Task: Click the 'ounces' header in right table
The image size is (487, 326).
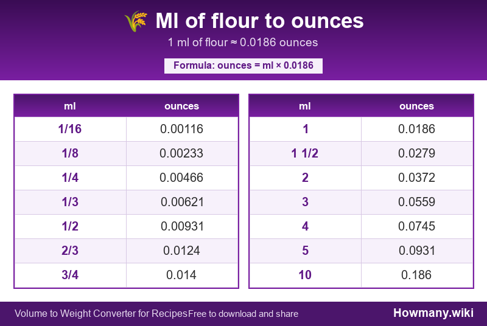Action: click(416, 106)
